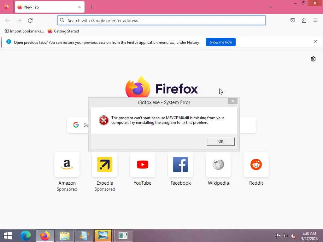Focus the Search with Google address bar
Image resolution: width=323 pixels, height=242 pixels.
pos(161,20)
